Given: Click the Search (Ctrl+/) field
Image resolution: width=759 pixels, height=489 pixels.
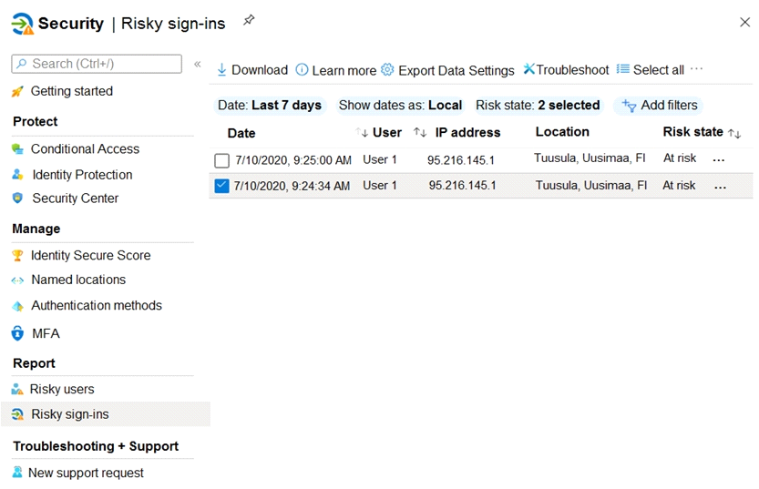Looking at the screenshot, I should (97, 64).
